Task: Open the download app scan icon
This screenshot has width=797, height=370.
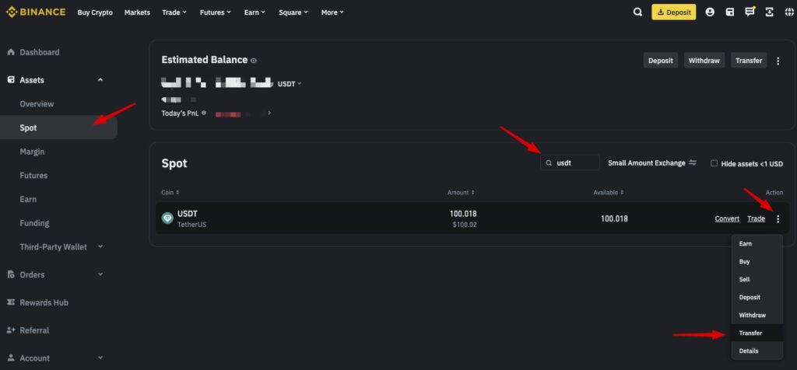Action: pos(770,12)
